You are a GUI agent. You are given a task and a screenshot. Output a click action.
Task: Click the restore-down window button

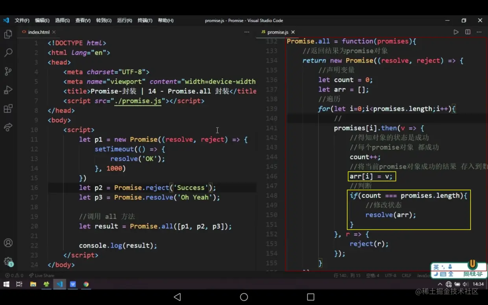tap(464, 20)
